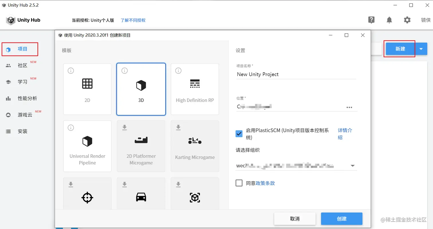Download the car template
The image size is (433, 229).
pyautogui.click(x=125, y=185)
